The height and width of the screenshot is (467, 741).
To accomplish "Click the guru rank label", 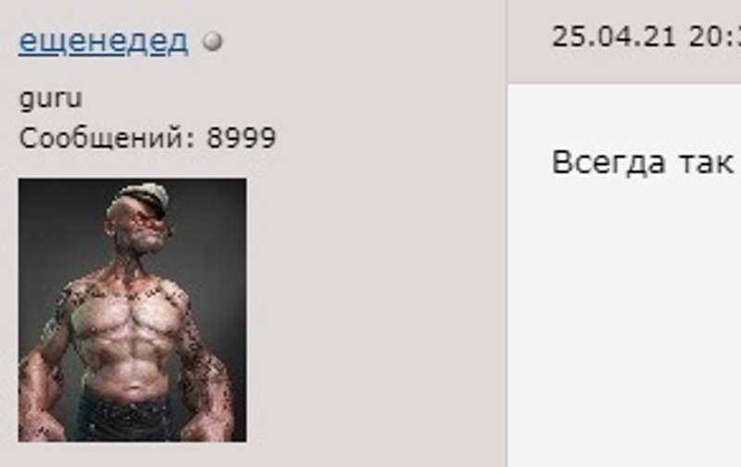I will coord(51,99).
